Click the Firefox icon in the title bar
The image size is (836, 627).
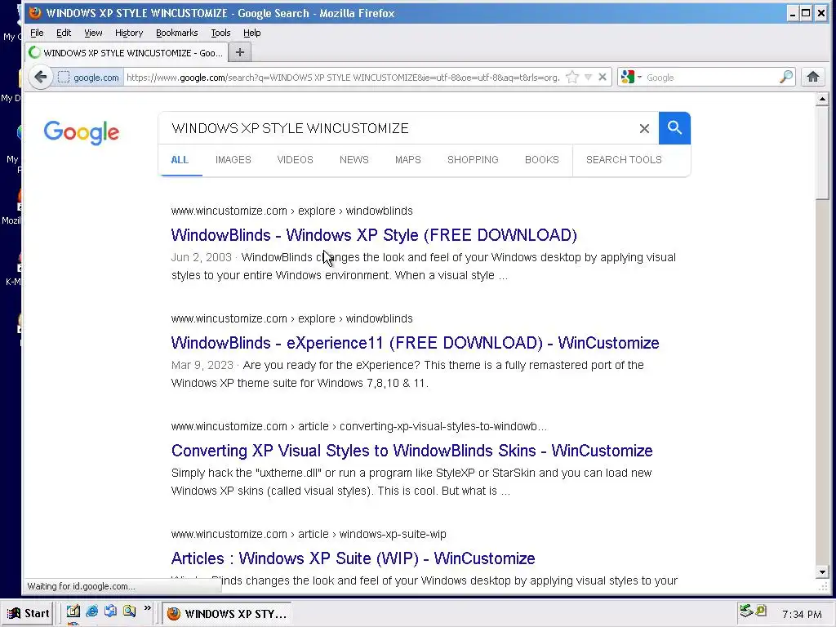click(34, 13)
